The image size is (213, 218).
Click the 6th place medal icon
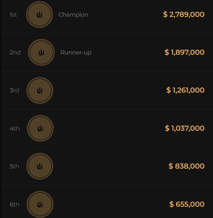tap(40, 204)
